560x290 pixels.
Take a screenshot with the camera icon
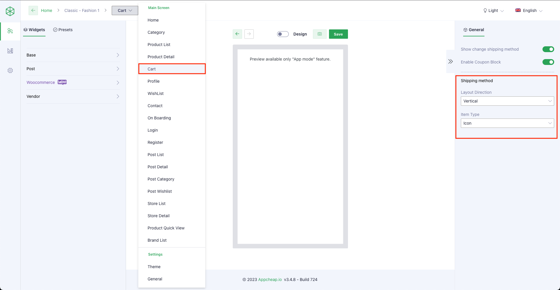coord(320,34)
